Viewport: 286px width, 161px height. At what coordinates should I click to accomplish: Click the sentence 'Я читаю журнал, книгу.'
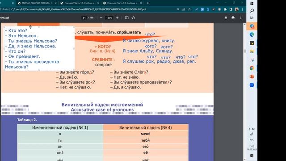(x=149, y=41)
